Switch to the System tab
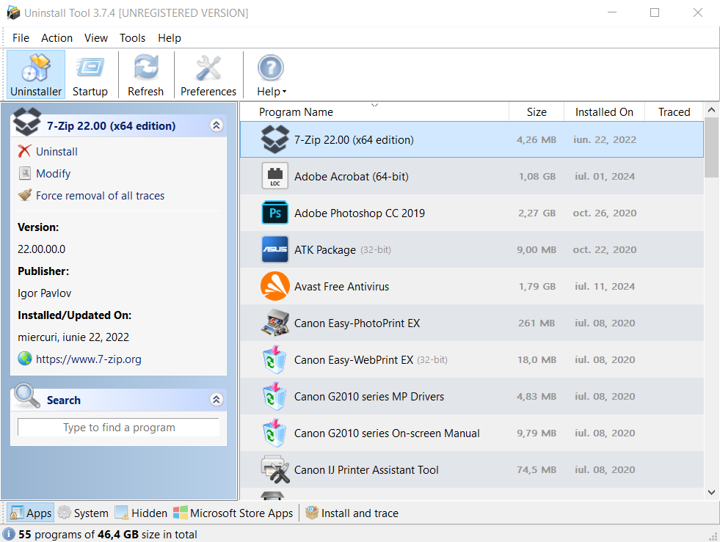720x542 pixels. click(x=83, y=513)
